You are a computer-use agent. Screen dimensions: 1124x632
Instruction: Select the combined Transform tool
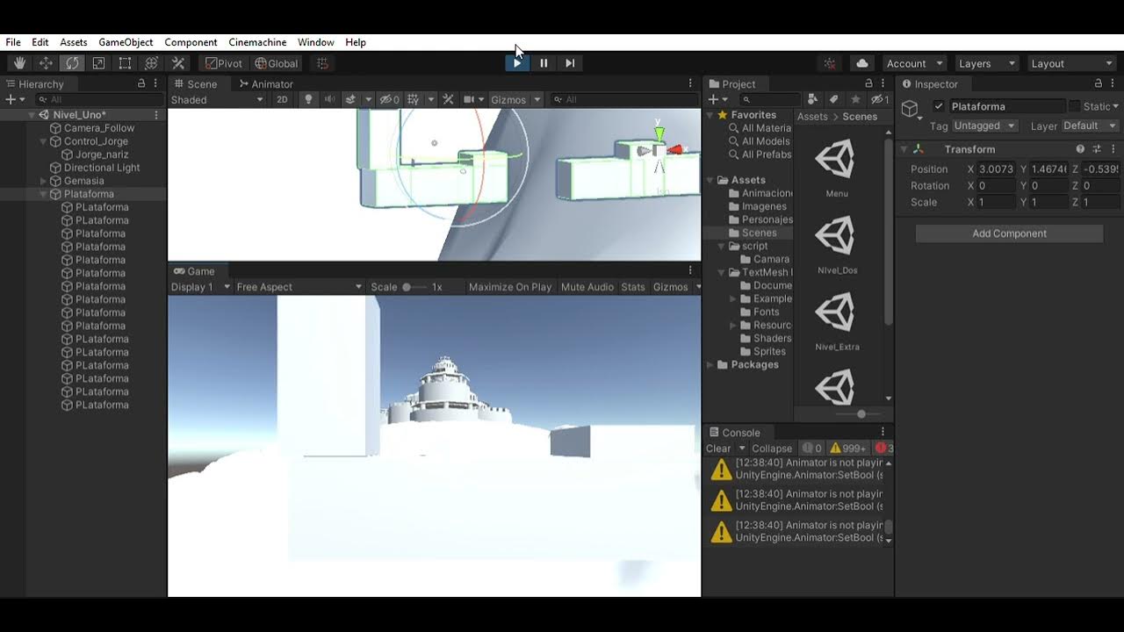[151, 63]
